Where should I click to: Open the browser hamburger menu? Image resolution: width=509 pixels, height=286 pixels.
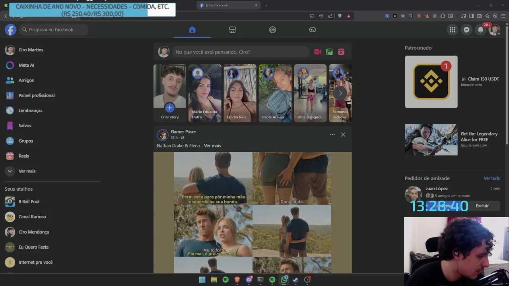point(503,16)
